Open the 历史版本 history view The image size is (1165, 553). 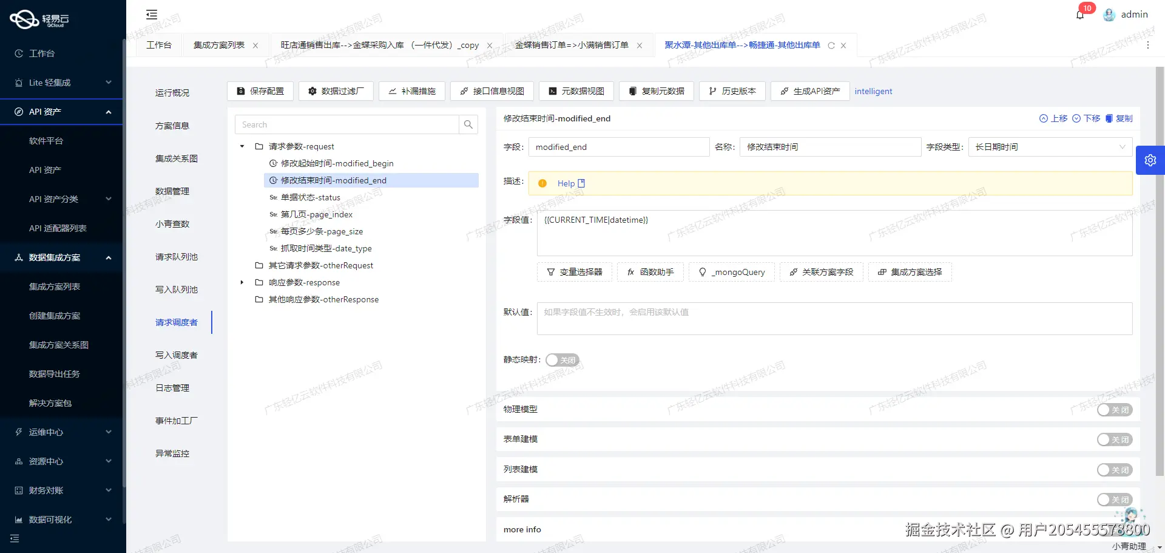[x=732, y=91]
